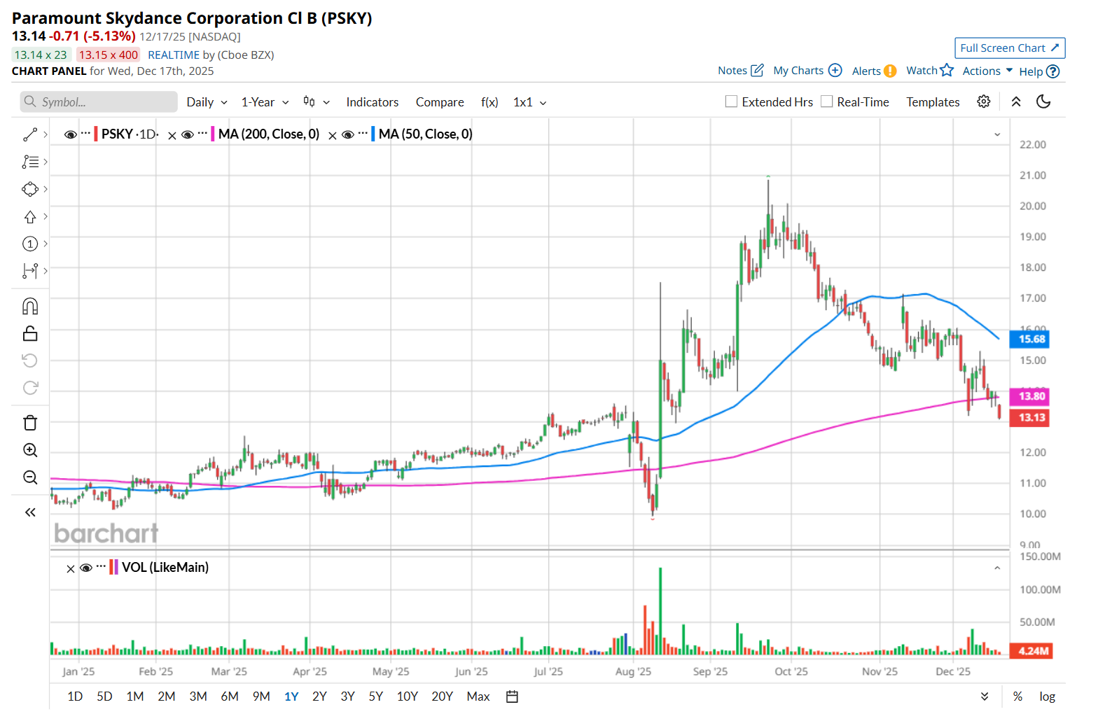Undo the last chart action
Viewport: 1098px width, 728px height.
30,360
